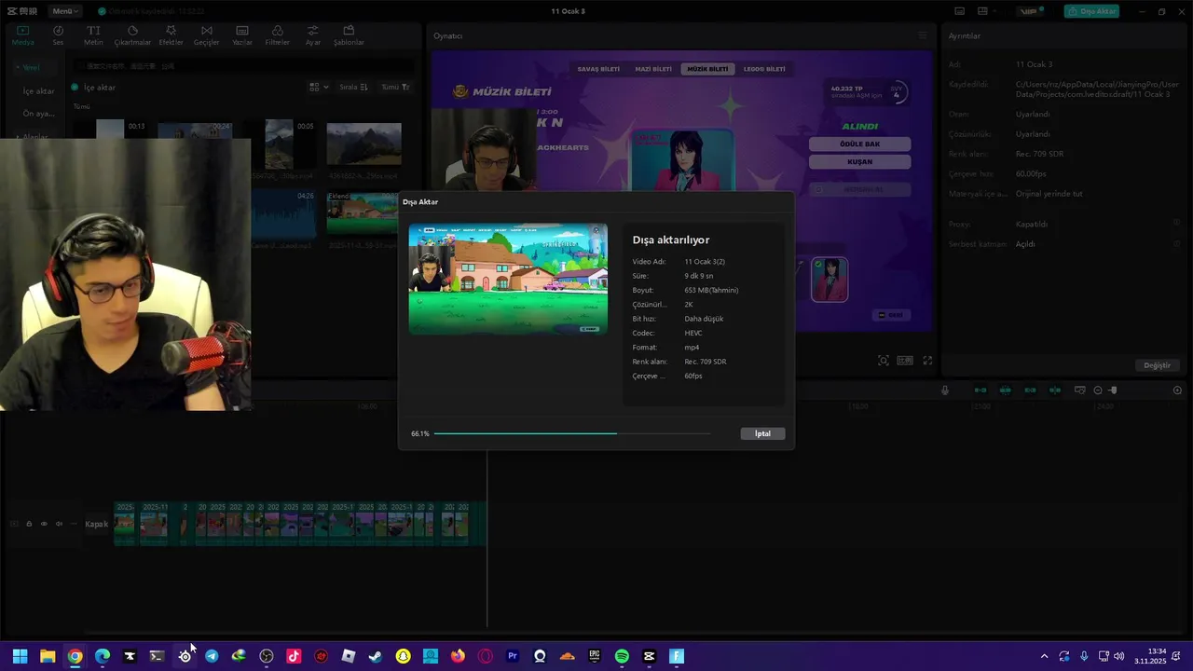Open CapCut from the taskbar
1193x671 pixels.
(650, 656)
